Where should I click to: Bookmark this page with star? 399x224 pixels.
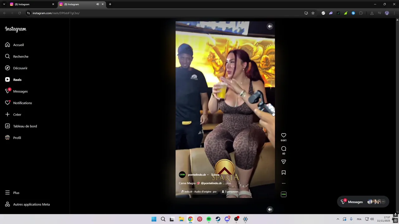pos(313,13)
